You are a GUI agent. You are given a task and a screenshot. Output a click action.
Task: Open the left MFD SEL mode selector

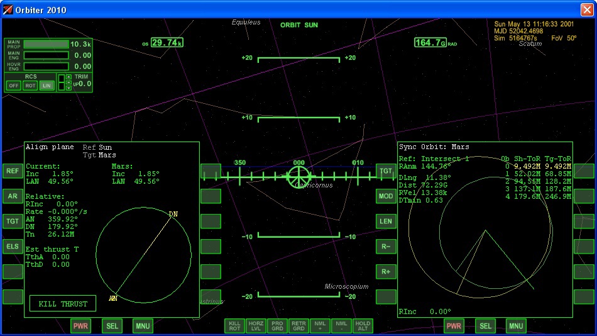pyautogui.click(x=112, y=326)
